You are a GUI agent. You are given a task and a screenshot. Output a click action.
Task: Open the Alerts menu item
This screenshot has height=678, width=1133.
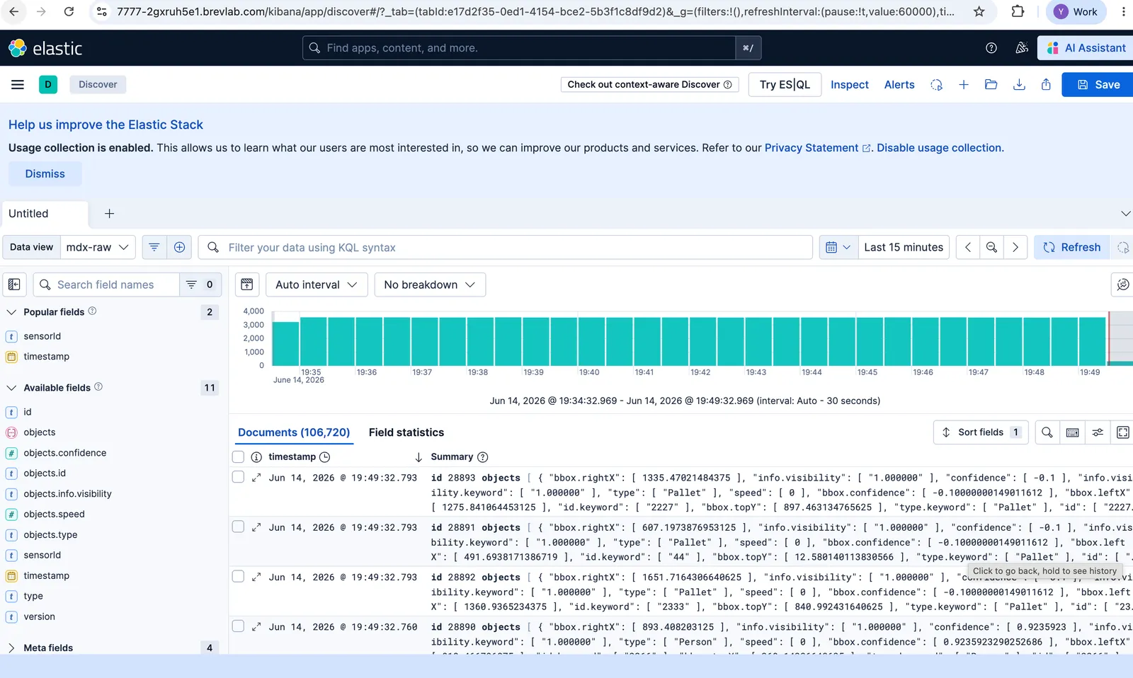point(899,84)
